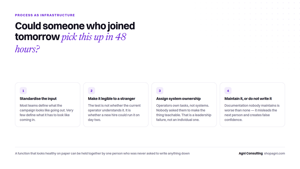Click the paragraph beginning 'Operators own tasks'
This screenshot has width=300, height=169.
pyautogui.click(x=184, y=113)
